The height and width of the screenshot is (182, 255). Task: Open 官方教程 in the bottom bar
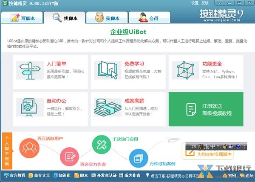click(x=15, y=175)
